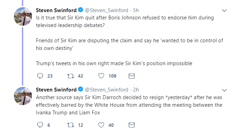The width and height of the screenshot is (241, 131).
Task: Click the verified badge on first tweet
Action: coord(80,10)
